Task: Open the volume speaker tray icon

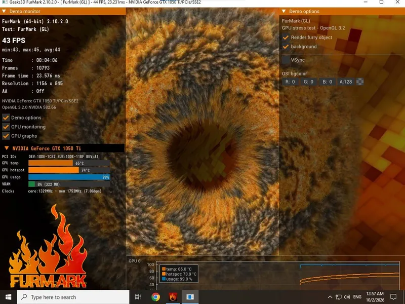Action: point(347,297)
